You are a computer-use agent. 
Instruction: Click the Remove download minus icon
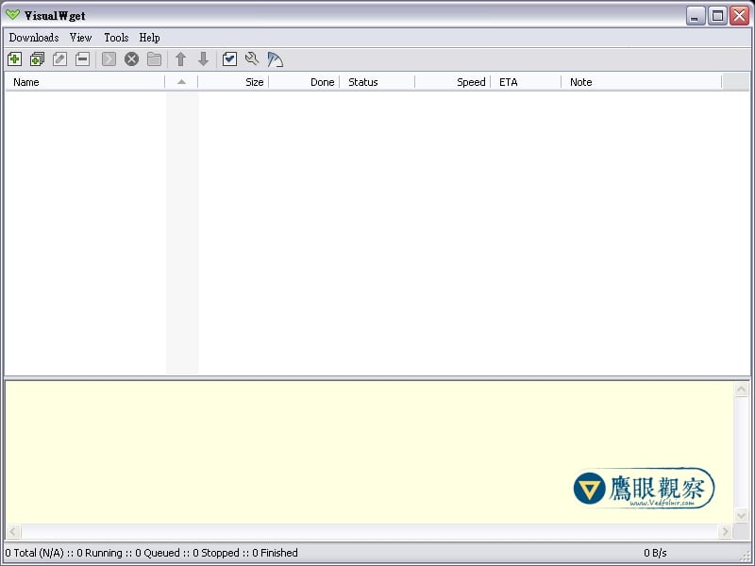(82, 59)
